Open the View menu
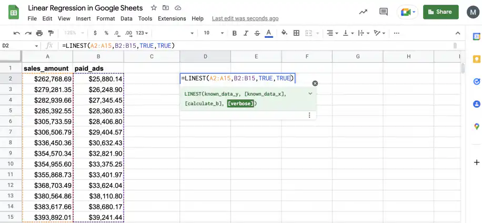 64,18
